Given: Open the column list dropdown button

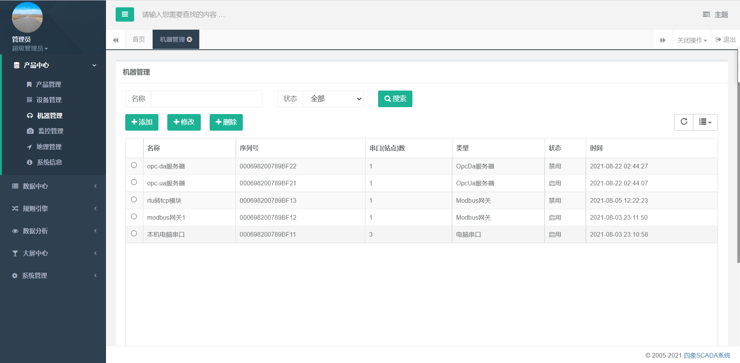Looking at the screenshot, I should pos(705,122).
